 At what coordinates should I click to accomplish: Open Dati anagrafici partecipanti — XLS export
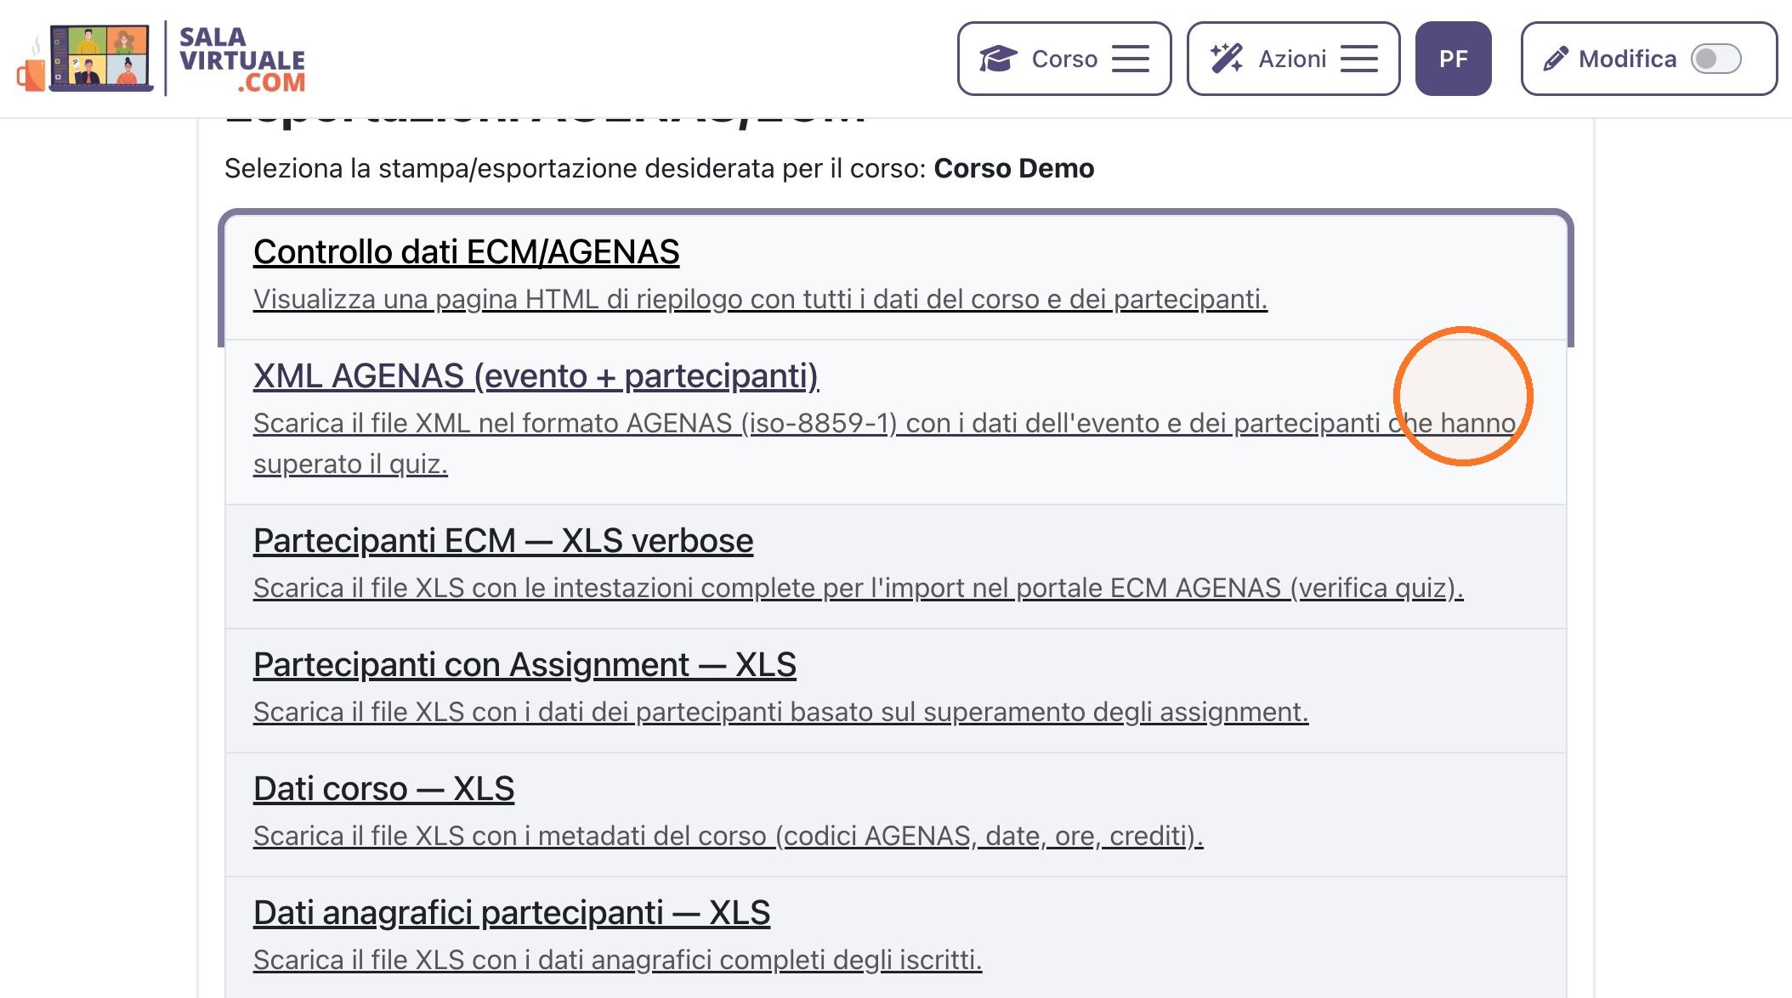512,913
